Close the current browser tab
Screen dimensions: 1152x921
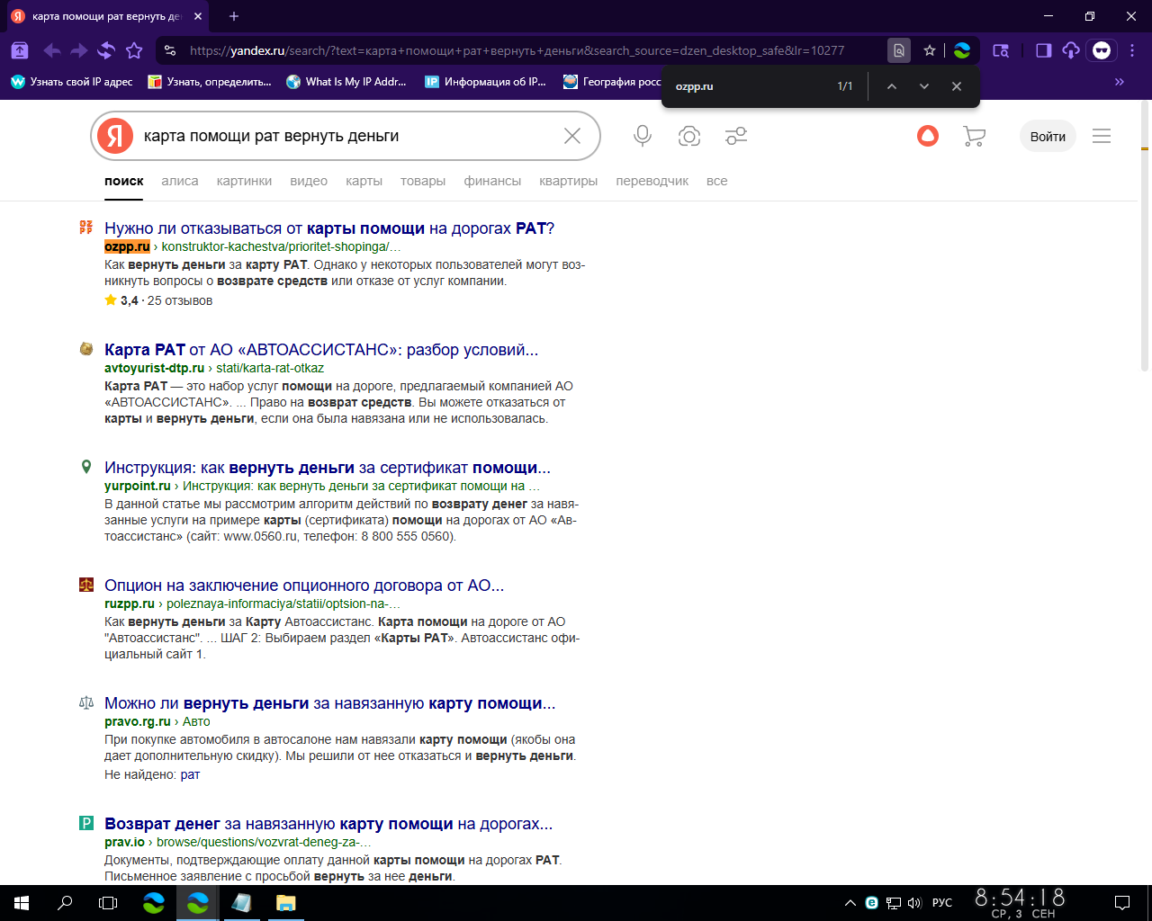point(198,16)
